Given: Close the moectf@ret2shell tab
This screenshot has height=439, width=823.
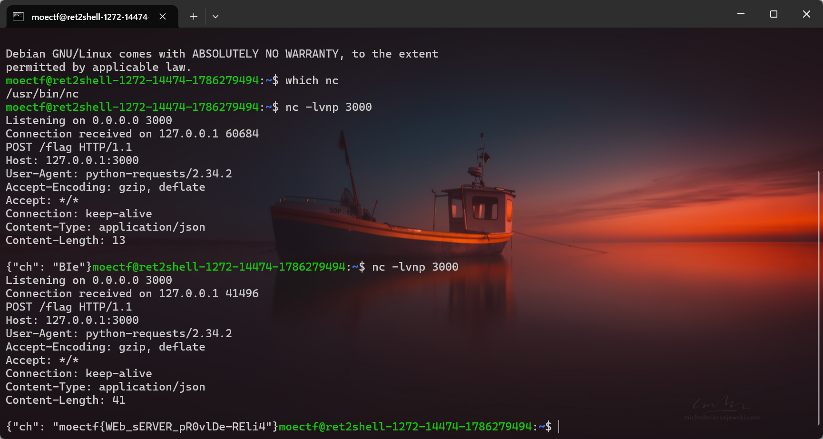Looking at the screenshot, I should [x=163, y=17].
